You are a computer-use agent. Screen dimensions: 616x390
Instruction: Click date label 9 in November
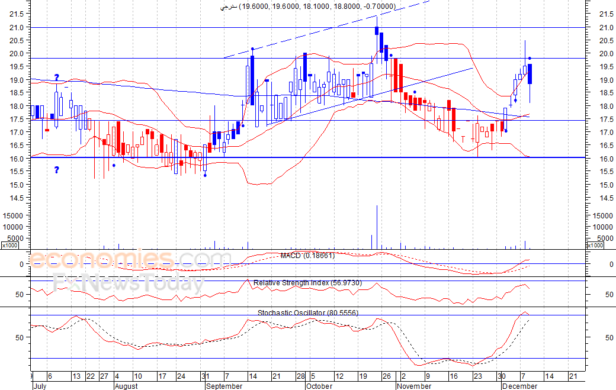tap(428, 376)
